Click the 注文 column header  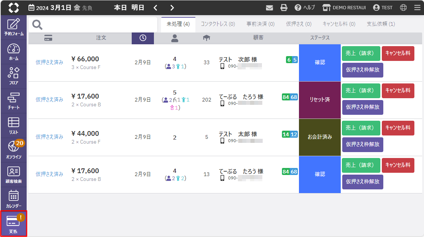pyautogui.click(x=101, y=38)
